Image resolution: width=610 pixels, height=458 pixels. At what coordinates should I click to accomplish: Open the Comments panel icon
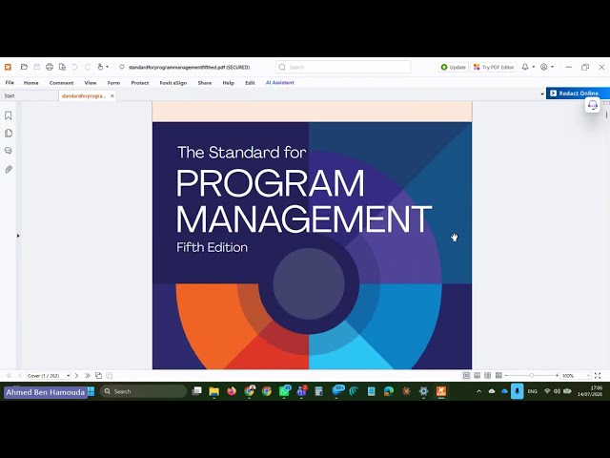(x=9, y=151)
